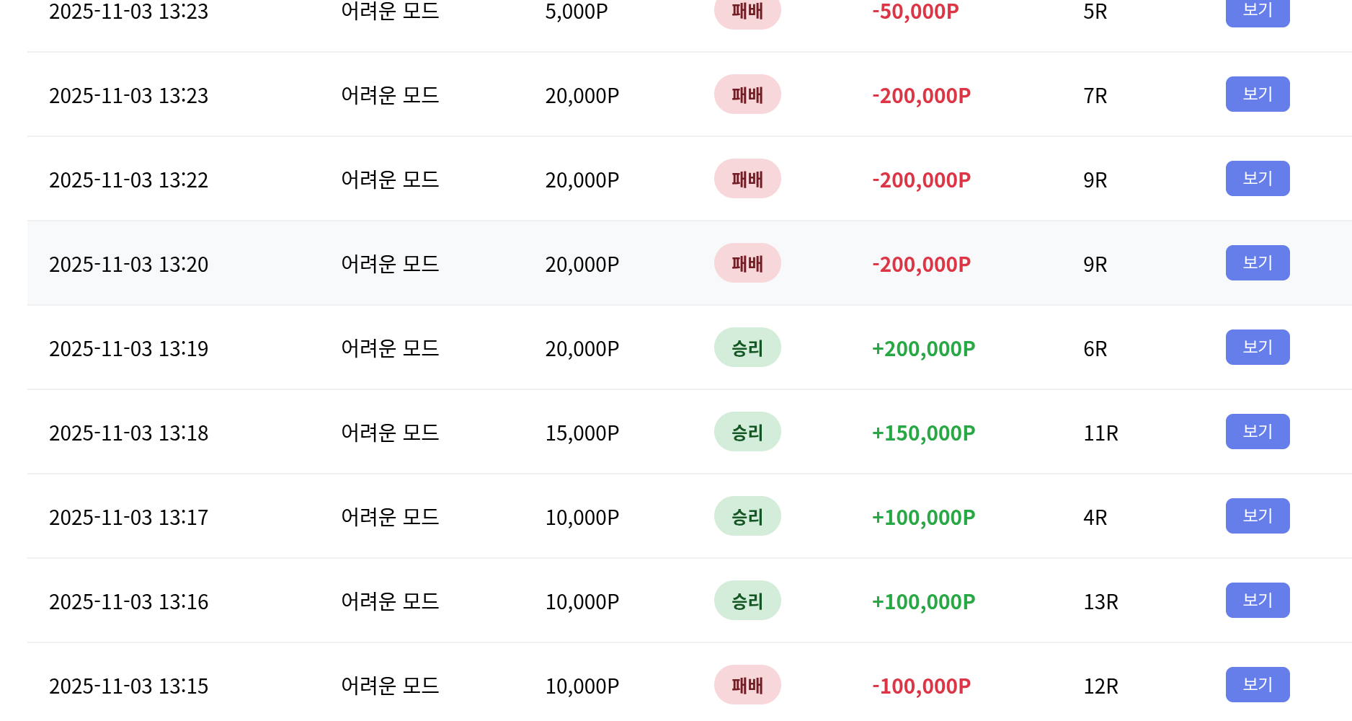Click the 15,000P bet amount
1352x721 pixels.
click(582, 433)
